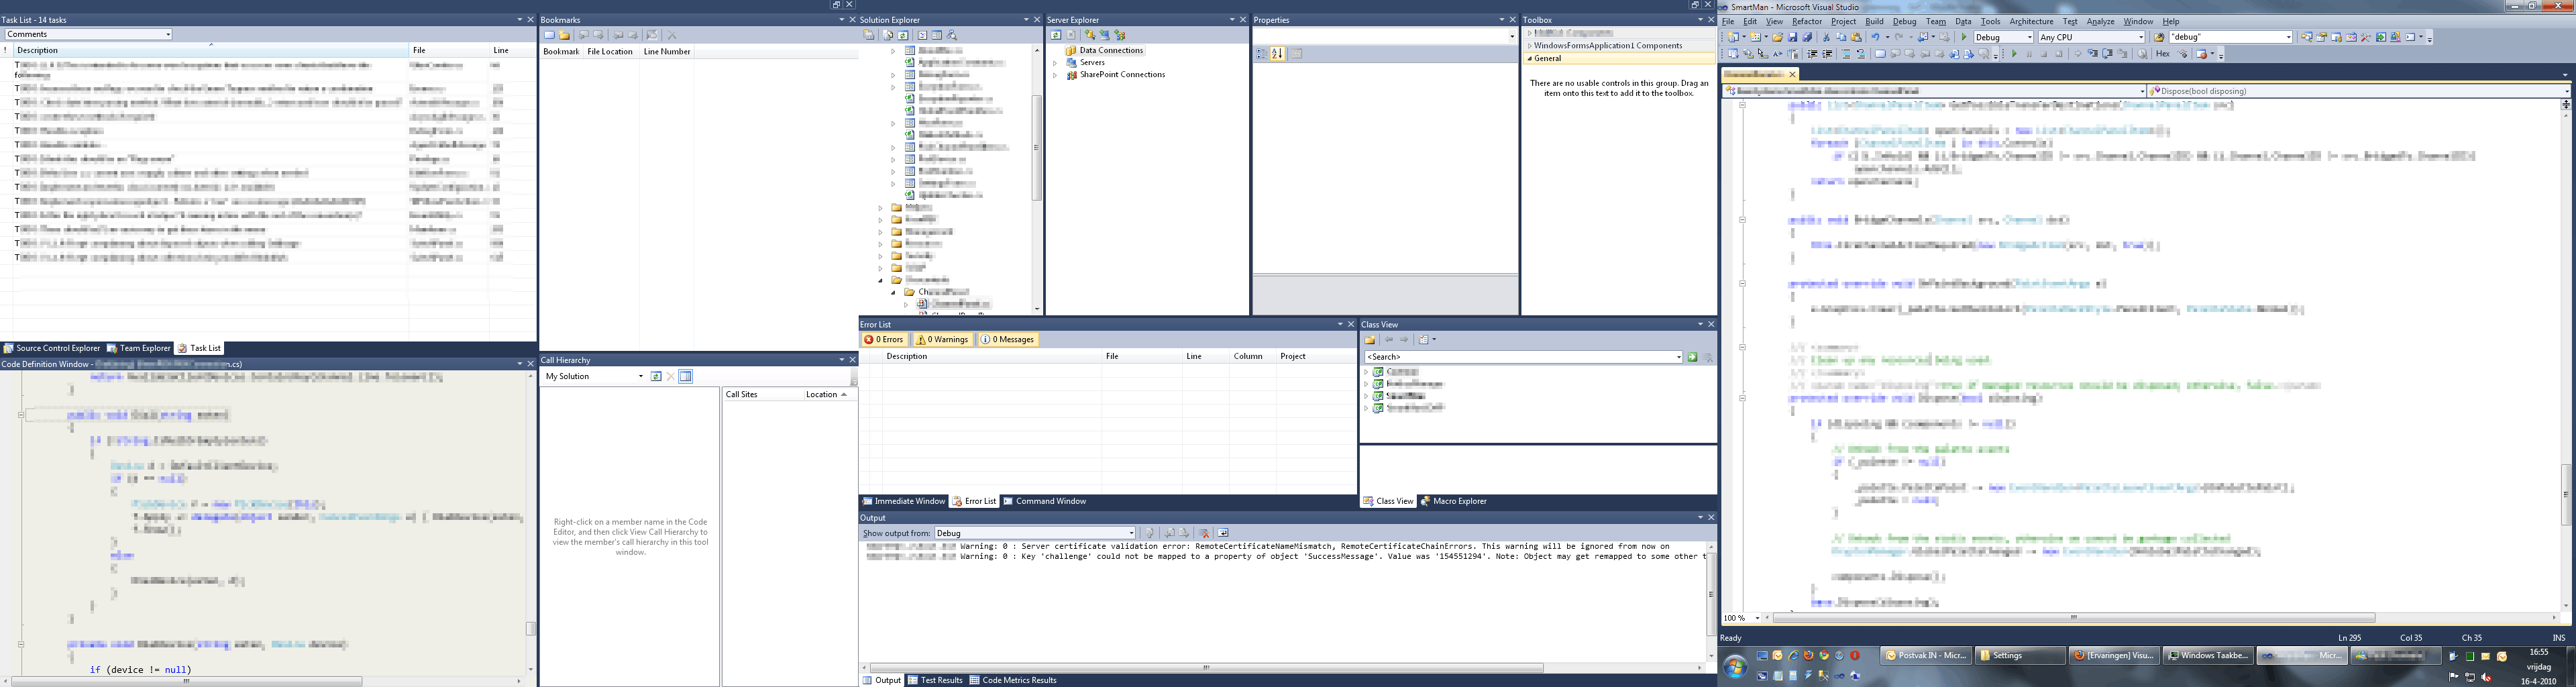Open the Build menu
This screenshot has width=2576, height=687.
pyautogui.click(x=1874, y=21)
